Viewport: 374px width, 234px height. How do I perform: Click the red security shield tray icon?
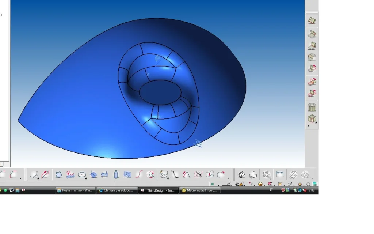[283, 190]
